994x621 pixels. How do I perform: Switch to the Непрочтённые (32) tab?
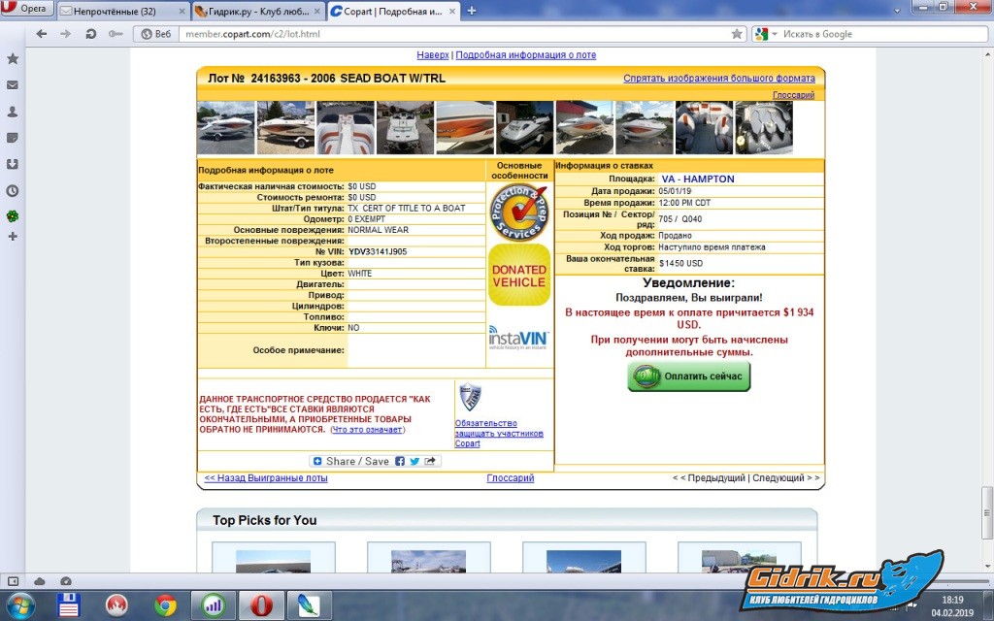(x=120, y=12)
